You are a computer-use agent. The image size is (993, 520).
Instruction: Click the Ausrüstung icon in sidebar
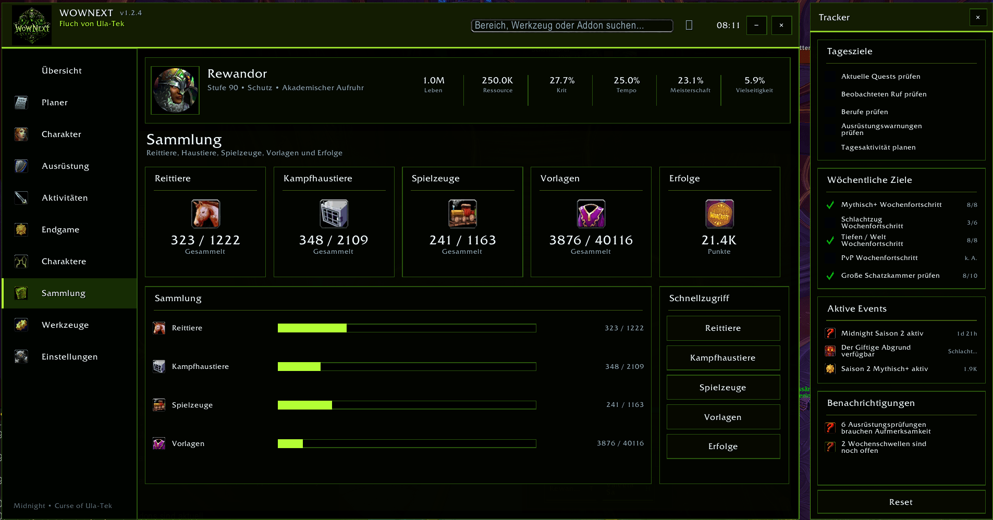pos(21,166)
